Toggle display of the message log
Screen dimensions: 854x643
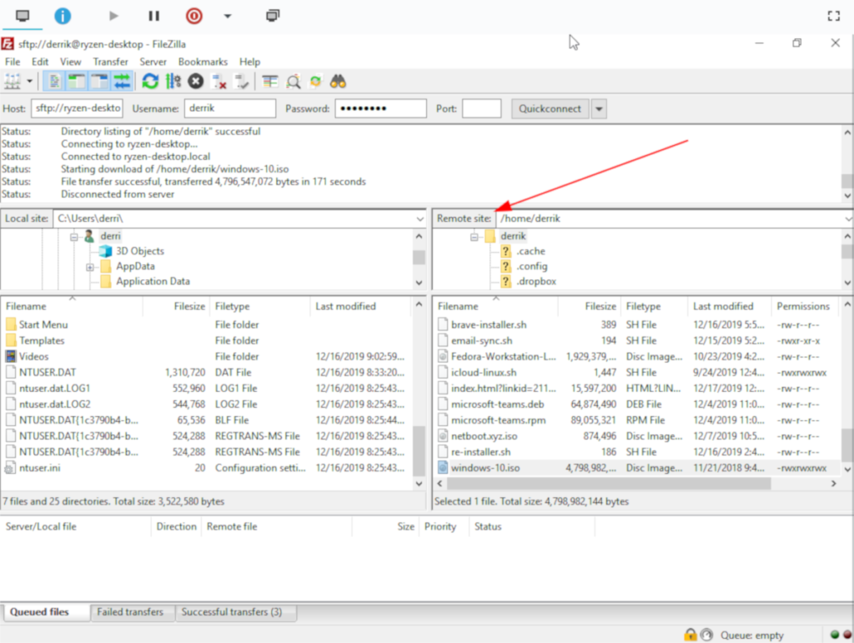point(53,81)
